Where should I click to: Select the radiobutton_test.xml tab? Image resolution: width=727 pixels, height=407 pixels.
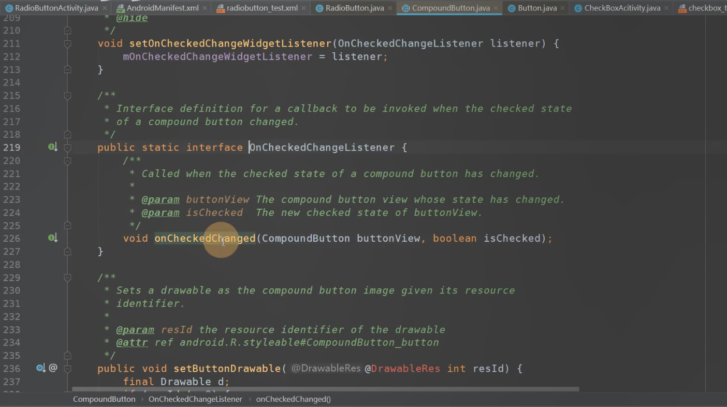(262, 8)
